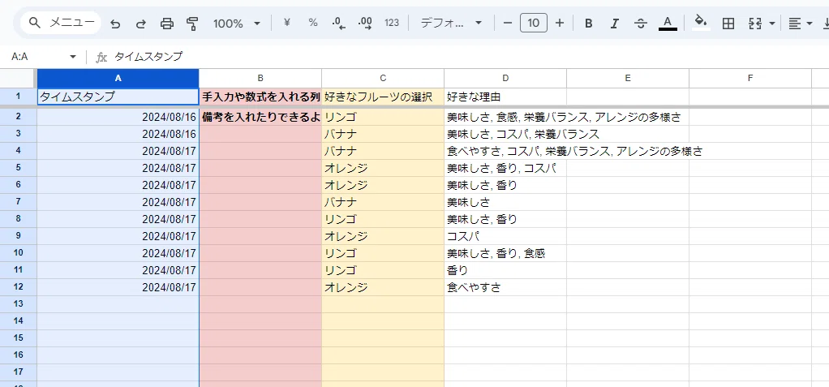
Task: Increase decimal places
Action: tap(365, 23)
